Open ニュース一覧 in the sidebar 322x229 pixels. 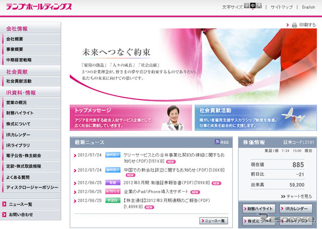21,204
